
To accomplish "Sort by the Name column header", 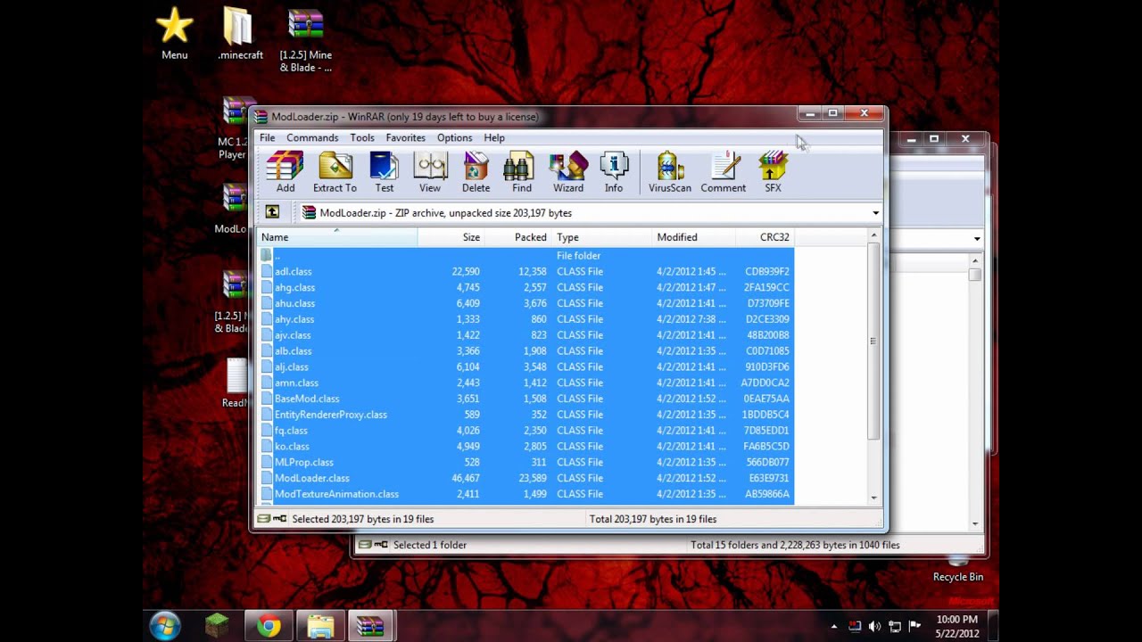I will 337,237.
